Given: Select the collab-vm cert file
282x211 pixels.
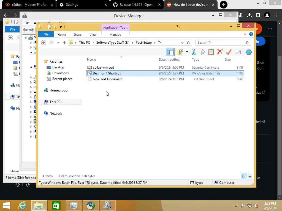Looking at the screenshot, I should coord(165,68).
